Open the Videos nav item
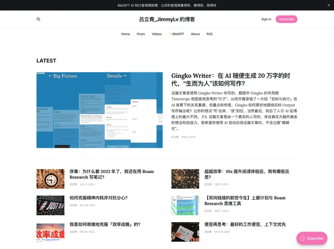This screenshot has height=249, width=334. 156,34
